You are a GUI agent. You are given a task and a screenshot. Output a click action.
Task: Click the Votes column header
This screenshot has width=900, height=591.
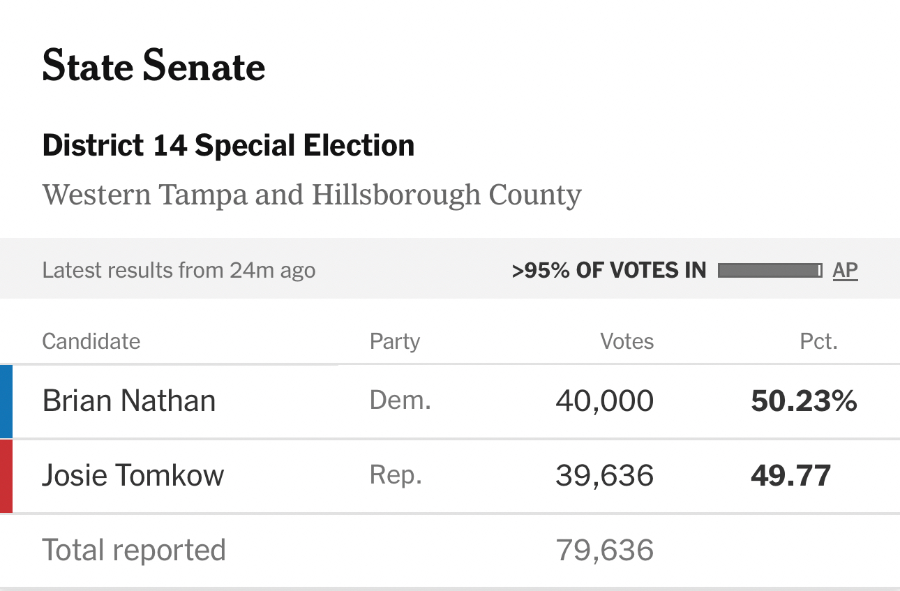point(627,341)
